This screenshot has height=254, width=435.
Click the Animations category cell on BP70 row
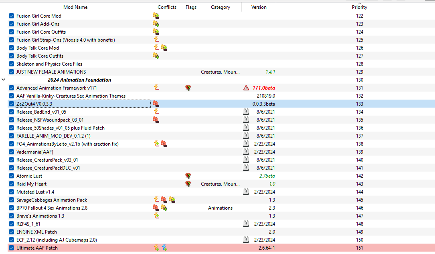pyautogui.click(x=220, y=208)
